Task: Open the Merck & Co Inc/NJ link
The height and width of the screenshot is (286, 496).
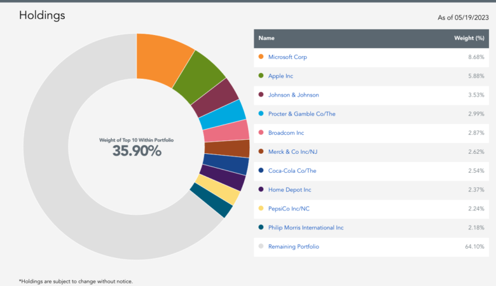Action: click(293, 152)
